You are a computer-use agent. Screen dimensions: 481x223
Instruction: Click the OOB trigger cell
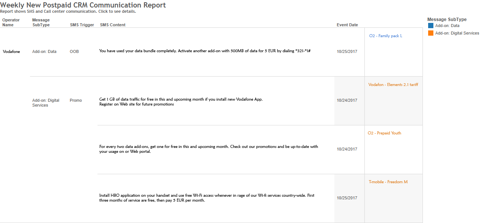pos(74,52)
